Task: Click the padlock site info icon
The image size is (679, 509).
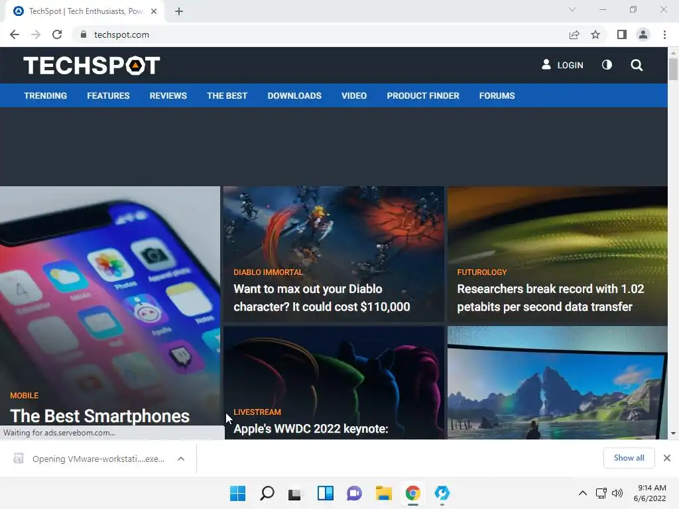Action: (x=83, y=34)
